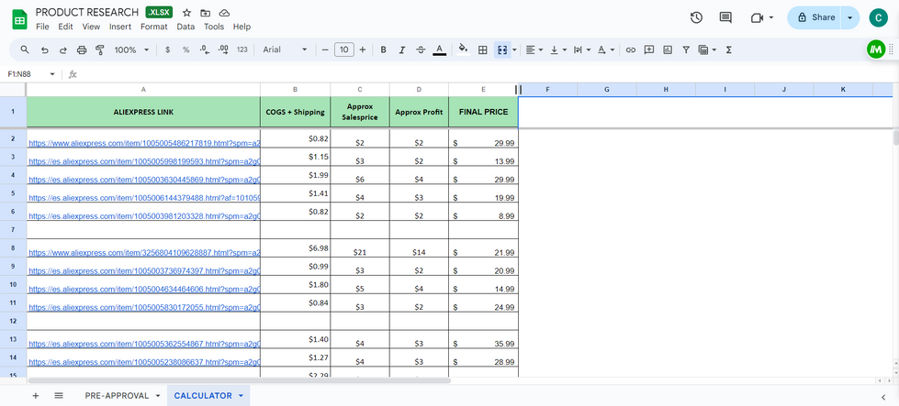Viewport: 899px width, 406px height.
Task: Open the search menus magnifier
Action: [x=25, y=49]
